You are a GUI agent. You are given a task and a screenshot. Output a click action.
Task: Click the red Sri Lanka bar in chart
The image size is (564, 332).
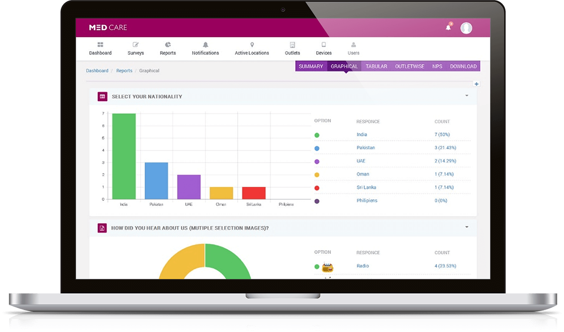[x=254, y=193]
